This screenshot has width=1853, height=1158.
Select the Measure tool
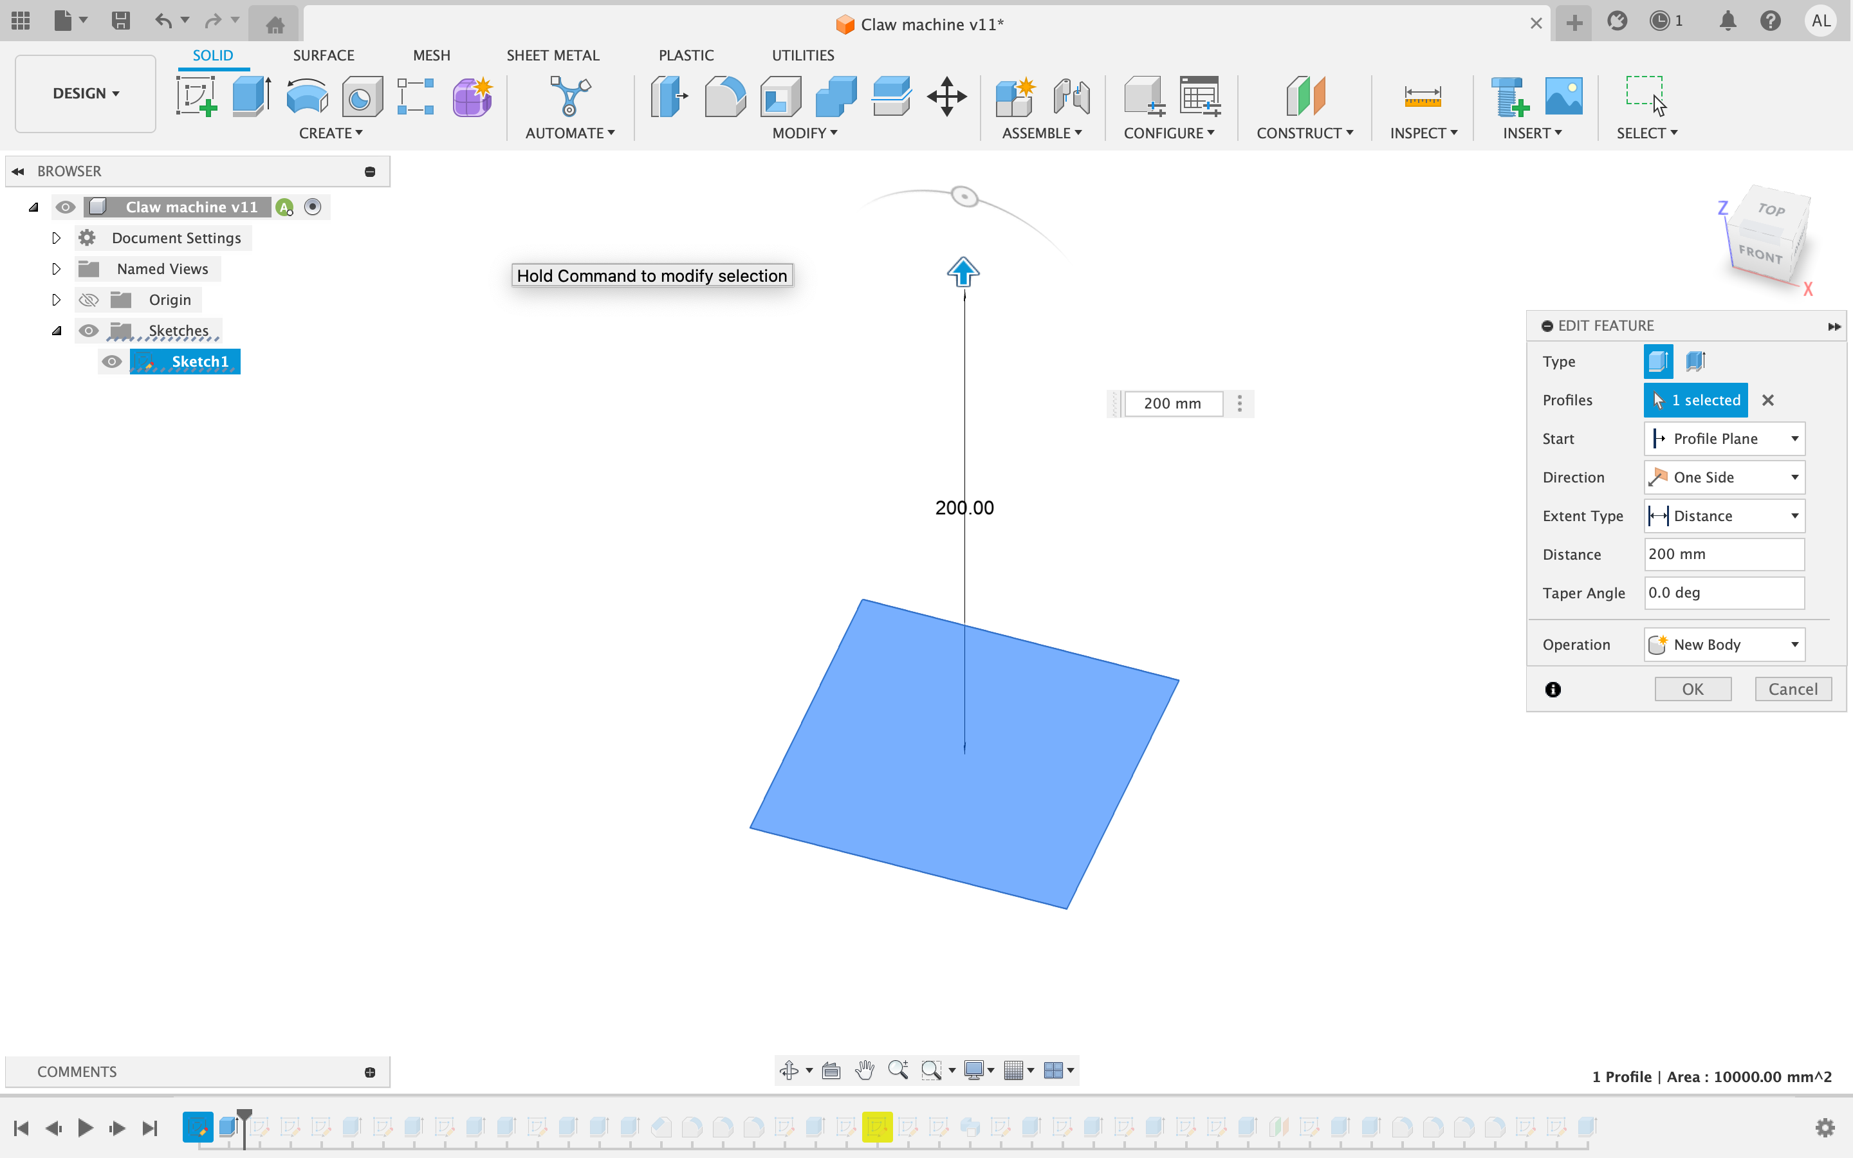coord(1423,96)
